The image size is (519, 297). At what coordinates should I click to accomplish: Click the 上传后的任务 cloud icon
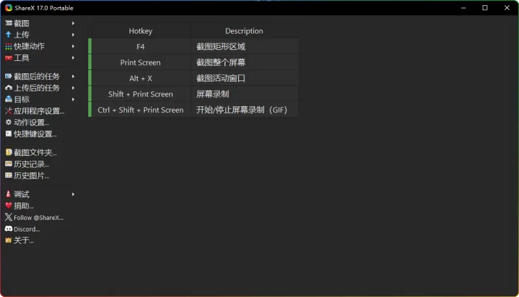pyautogui.click(x=8, y=88)
